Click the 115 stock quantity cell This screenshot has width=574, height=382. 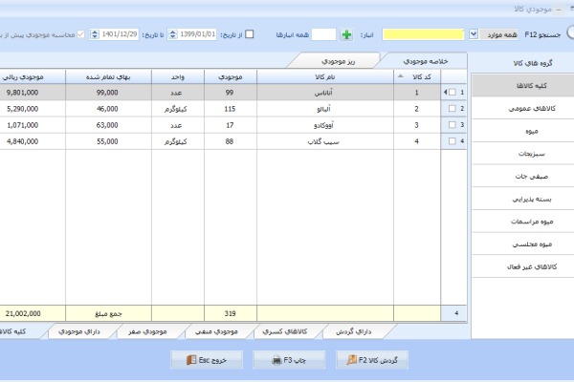(x=231, y=109)
